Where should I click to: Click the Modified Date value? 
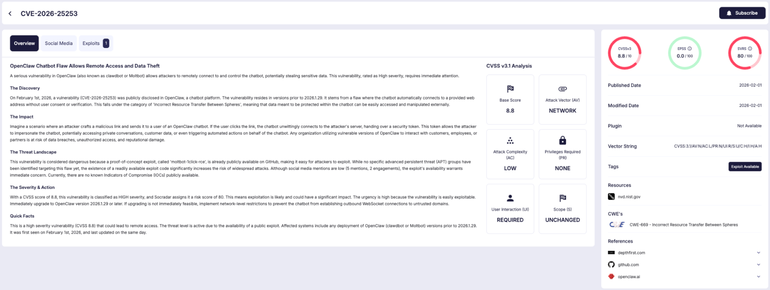pos(750,106)
